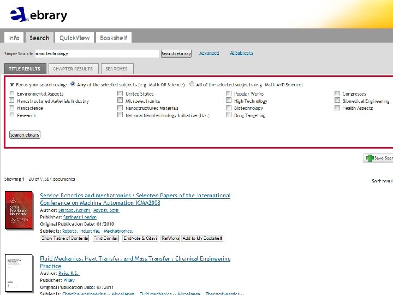Click Service Robotics red book cover thumbnail
393x295 pixels.
(19, 210)
